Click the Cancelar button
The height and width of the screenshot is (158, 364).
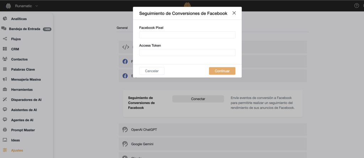pos(152,71)
